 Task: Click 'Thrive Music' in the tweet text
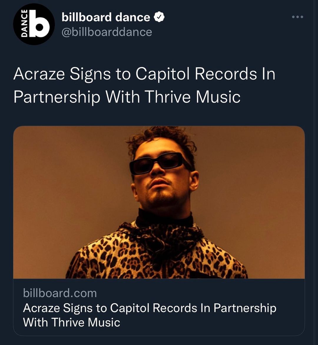pos(192,96)
